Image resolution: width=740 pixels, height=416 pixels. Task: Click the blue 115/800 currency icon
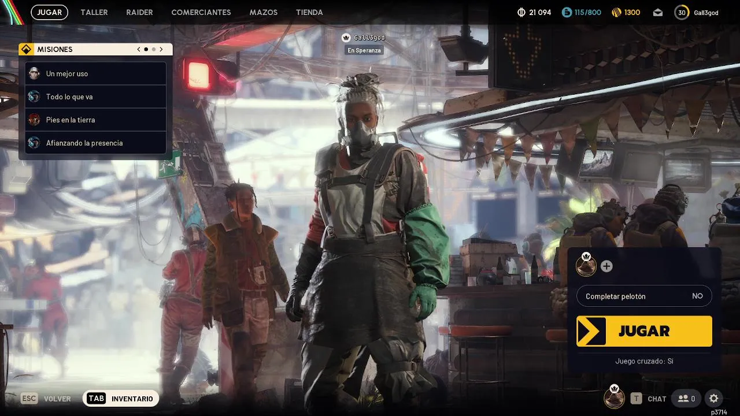tap(567, 12)
